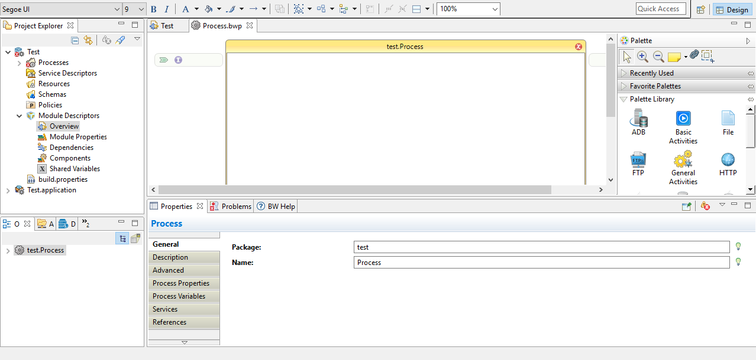Image resolution: width=756 pixels, height=360 pixels.
Task: Click the red error icon on test.Process header
Action: (x=579, y=47)
